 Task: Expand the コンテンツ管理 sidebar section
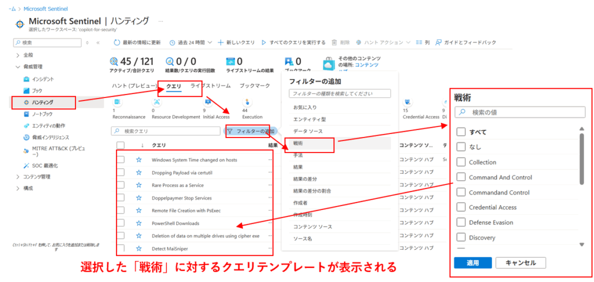tap(17, 176)
